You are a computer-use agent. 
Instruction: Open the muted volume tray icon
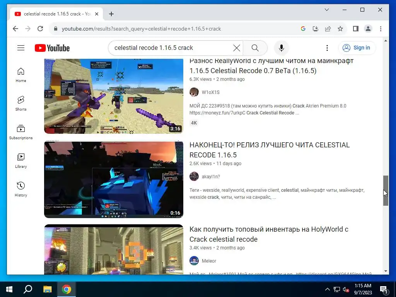346,289
